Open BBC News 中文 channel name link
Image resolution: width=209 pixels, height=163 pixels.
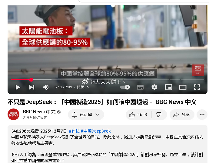click(39, 112)
